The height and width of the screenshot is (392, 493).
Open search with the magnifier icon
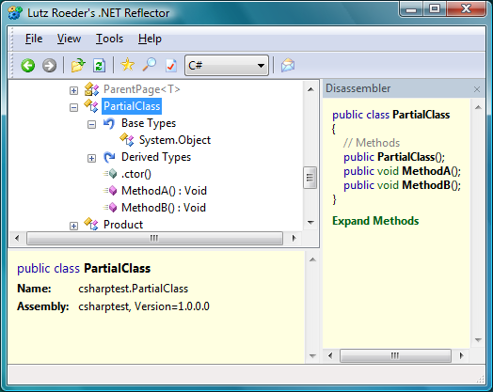pos(150,65)
